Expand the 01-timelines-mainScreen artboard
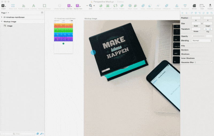This screenshot has height=136, width=214. coord(2,17)
